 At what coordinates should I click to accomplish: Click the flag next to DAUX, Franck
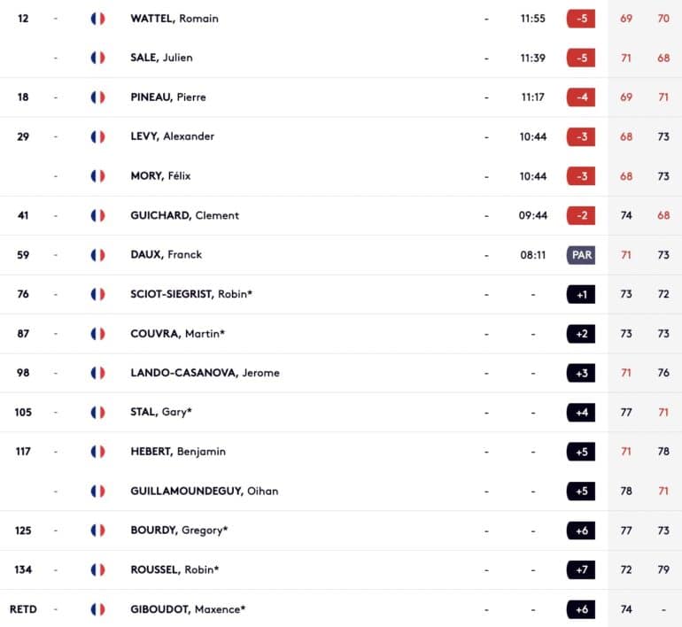97,255
